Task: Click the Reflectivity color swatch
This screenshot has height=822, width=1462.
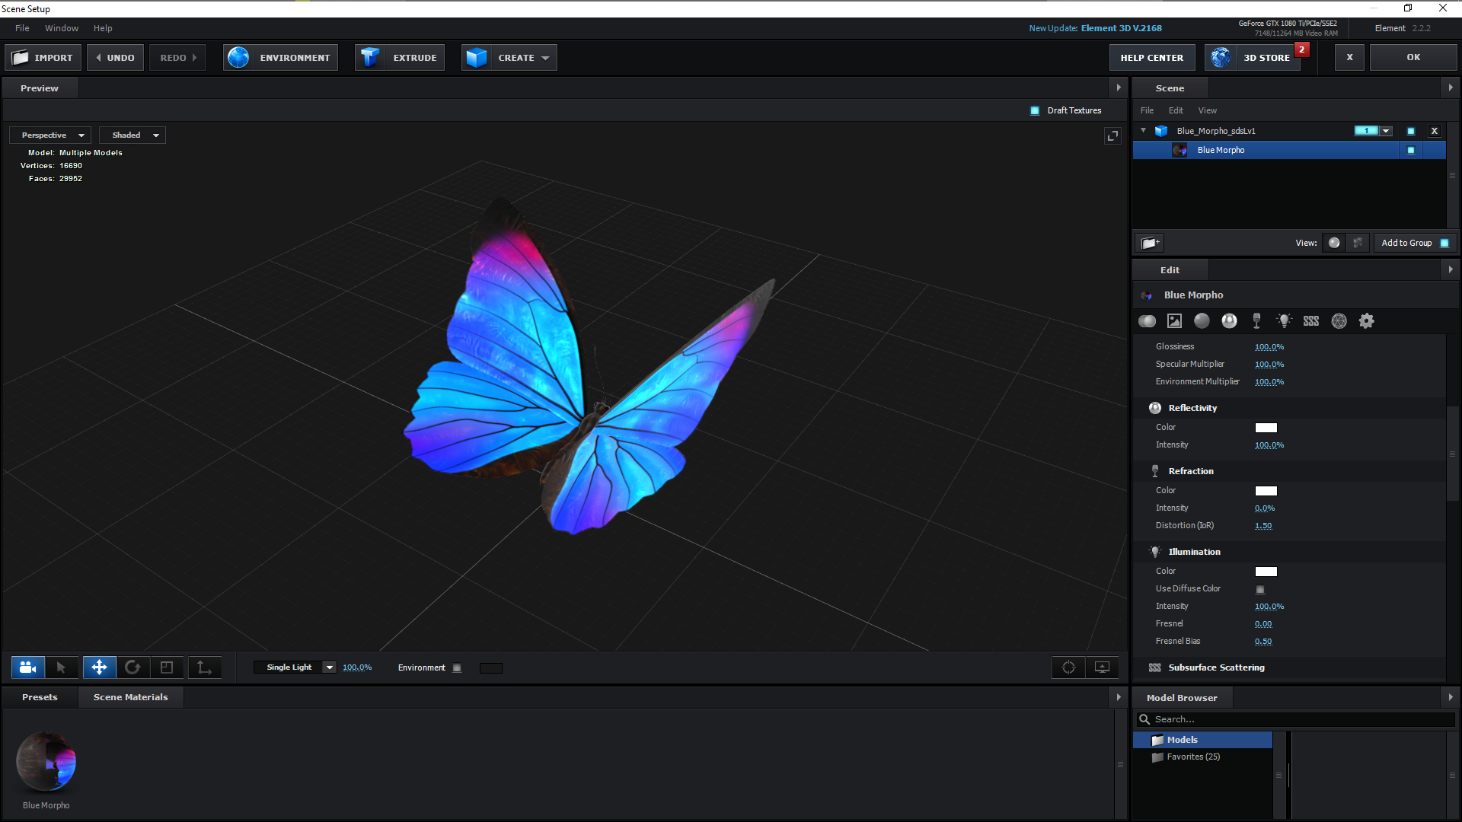Action: click(x=1266, y=428)
